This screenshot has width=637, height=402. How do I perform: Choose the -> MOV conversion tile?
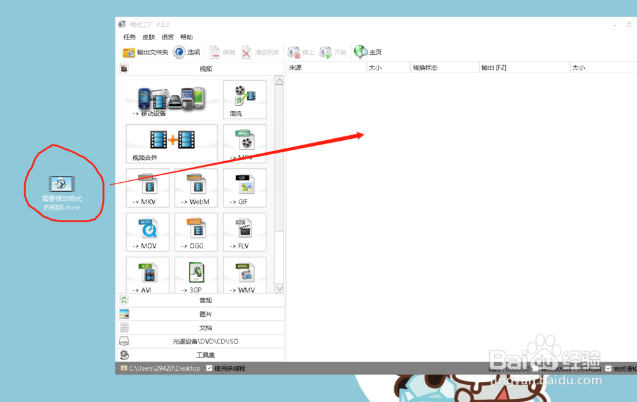coord(148,232)
